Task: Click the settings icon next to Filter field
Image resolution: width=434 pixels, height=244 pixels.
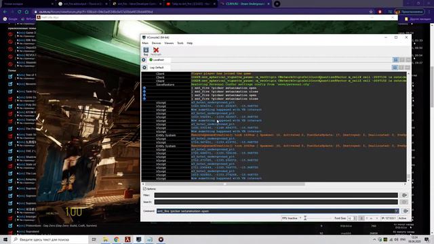Action: click(x=404, y=195)
